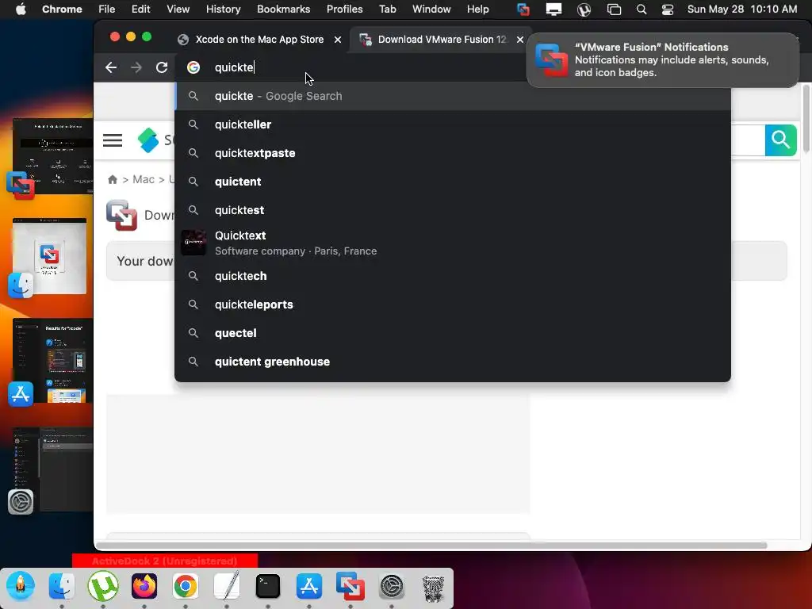Close the Xcode Mac App Store tab

[x=338, y=40]
